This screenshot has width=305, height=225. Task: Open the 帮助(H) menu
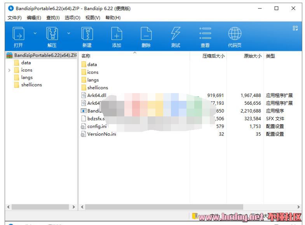pos(113,18)
